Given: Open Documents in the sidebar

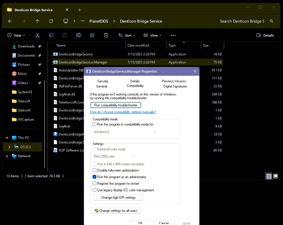Looking at the screenshot, I should point(27,55).
